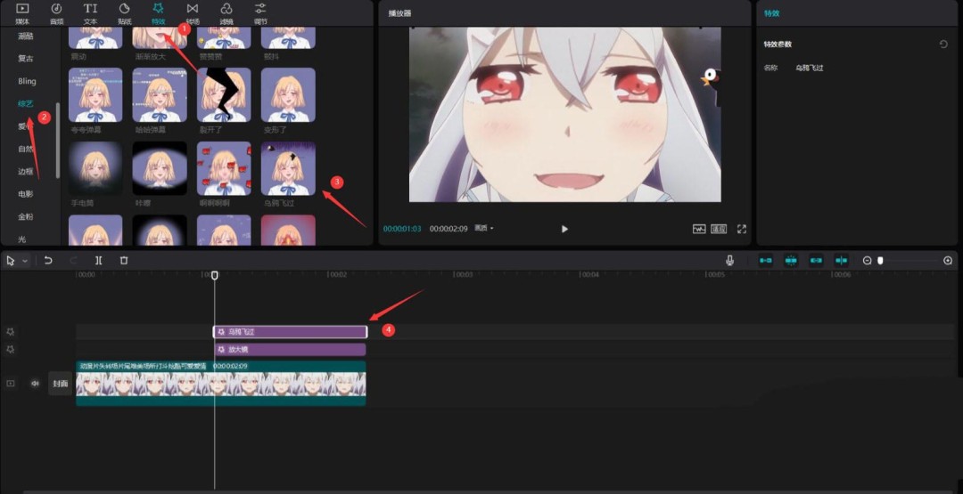Viewport: 963px width, 494px height.
Task: Click the effect name 乌鸦飞过 in properties
Action: [x=810, y=68]
